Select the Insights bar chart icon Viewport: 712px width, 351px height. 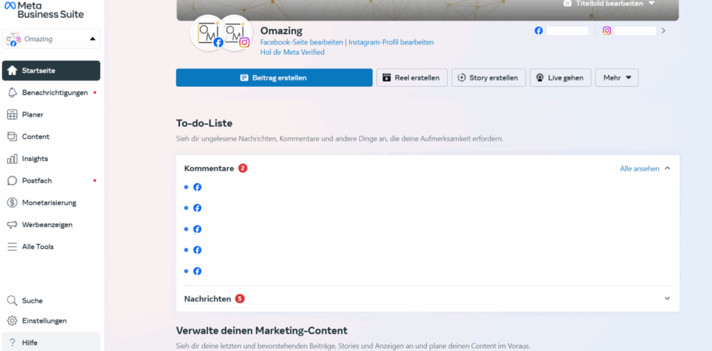(x=12, y=159)
